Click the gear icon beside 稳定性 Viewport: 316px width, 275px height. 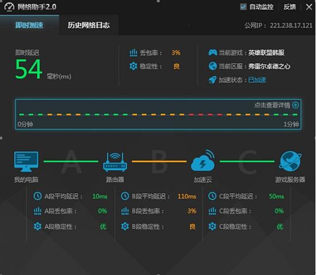point(133,66)
